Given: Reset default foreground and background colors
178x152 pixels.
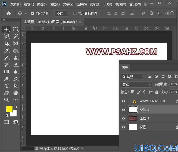Looking at the screenshot, I should (x=7, y=116).
